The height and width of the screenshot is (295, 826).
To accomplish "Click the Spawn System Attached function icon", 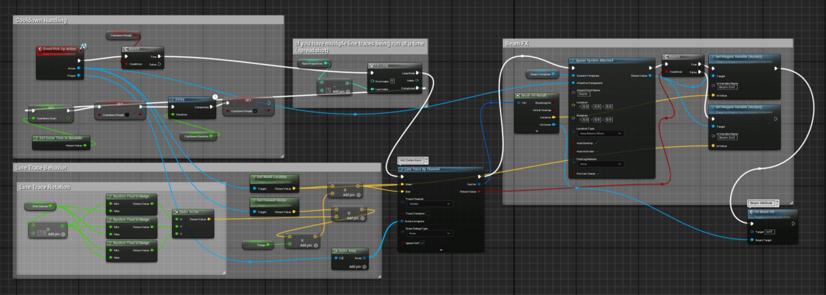I will [x=572, y=61].
